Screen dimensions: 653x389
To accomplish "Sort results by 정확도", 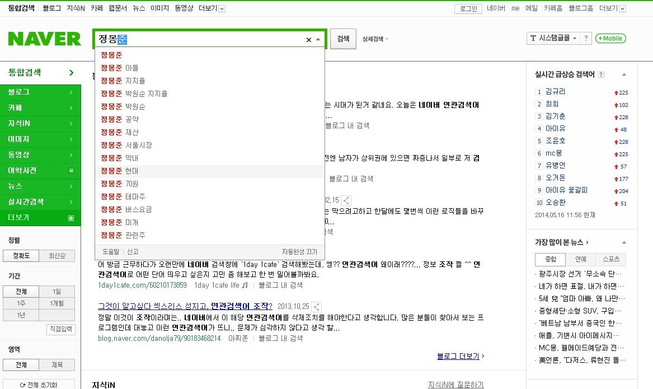I will tap(21, 256).
